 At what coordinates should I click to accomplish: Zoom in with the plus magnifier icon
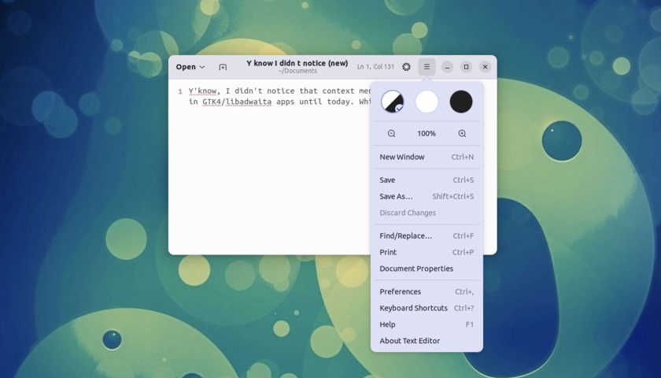[462, 134]
